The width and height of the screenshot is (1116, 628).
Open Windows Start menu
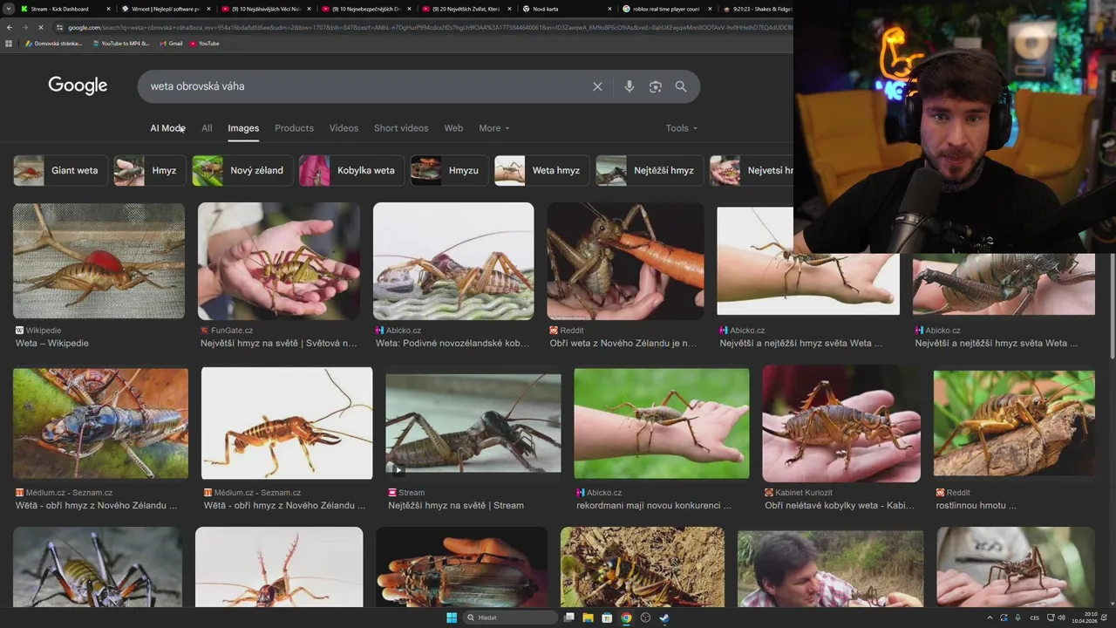[x=452, y=618]
